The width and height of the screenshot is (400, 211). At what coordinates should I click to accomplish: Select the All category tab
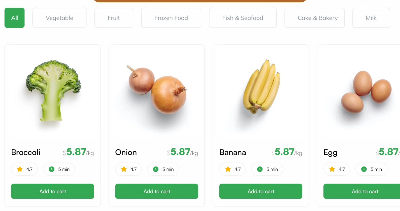[15, 18]
